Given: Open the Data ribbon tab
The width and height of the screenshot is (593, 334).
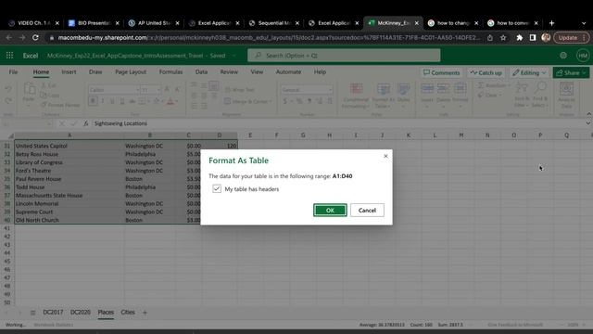Looking at the screenshot, I should point(201,72).
